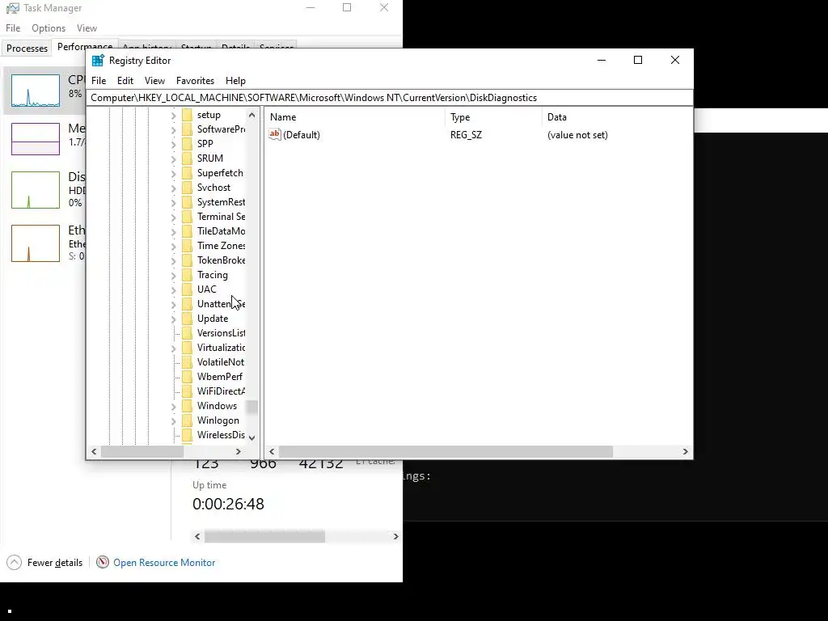Click Open Resource Monitor link

(x=164, y=563)
